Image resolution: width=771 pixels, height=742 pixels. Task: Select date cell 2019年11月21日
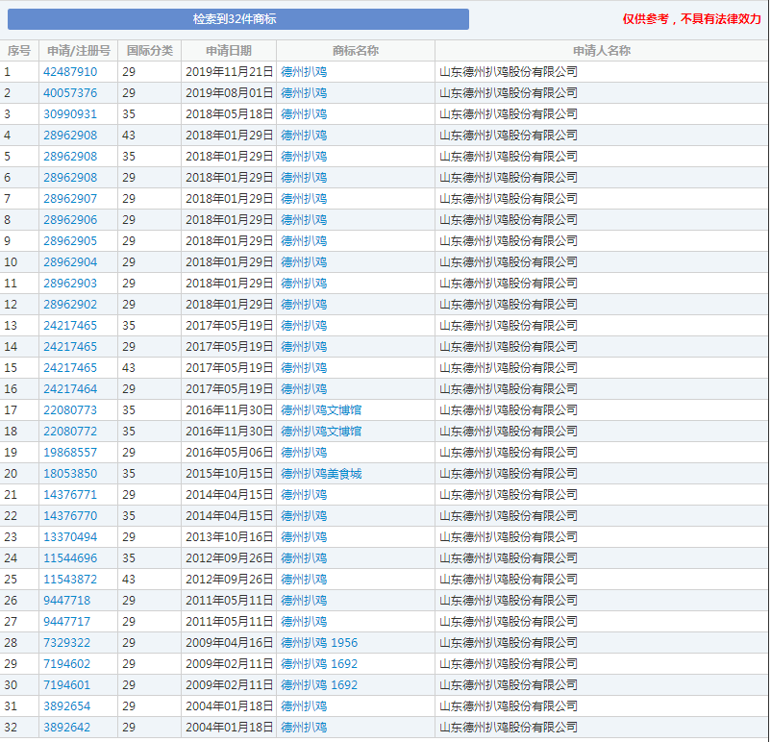point(229,72)
